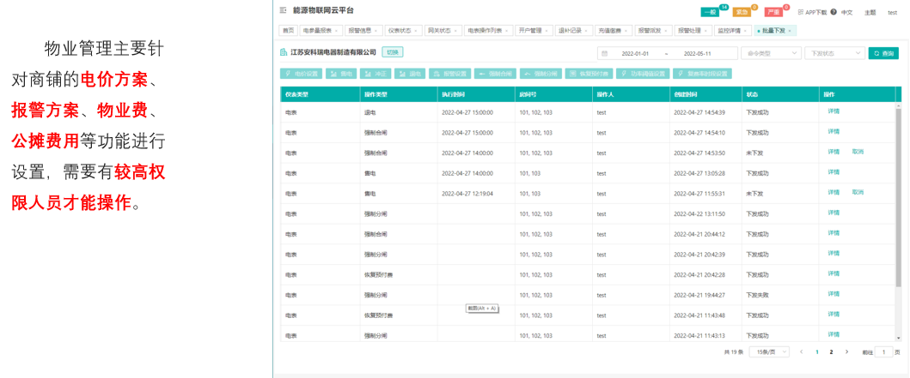Click the 强制分闸 toolbar button
Viewport: 910px width, 378px height.
541,74
